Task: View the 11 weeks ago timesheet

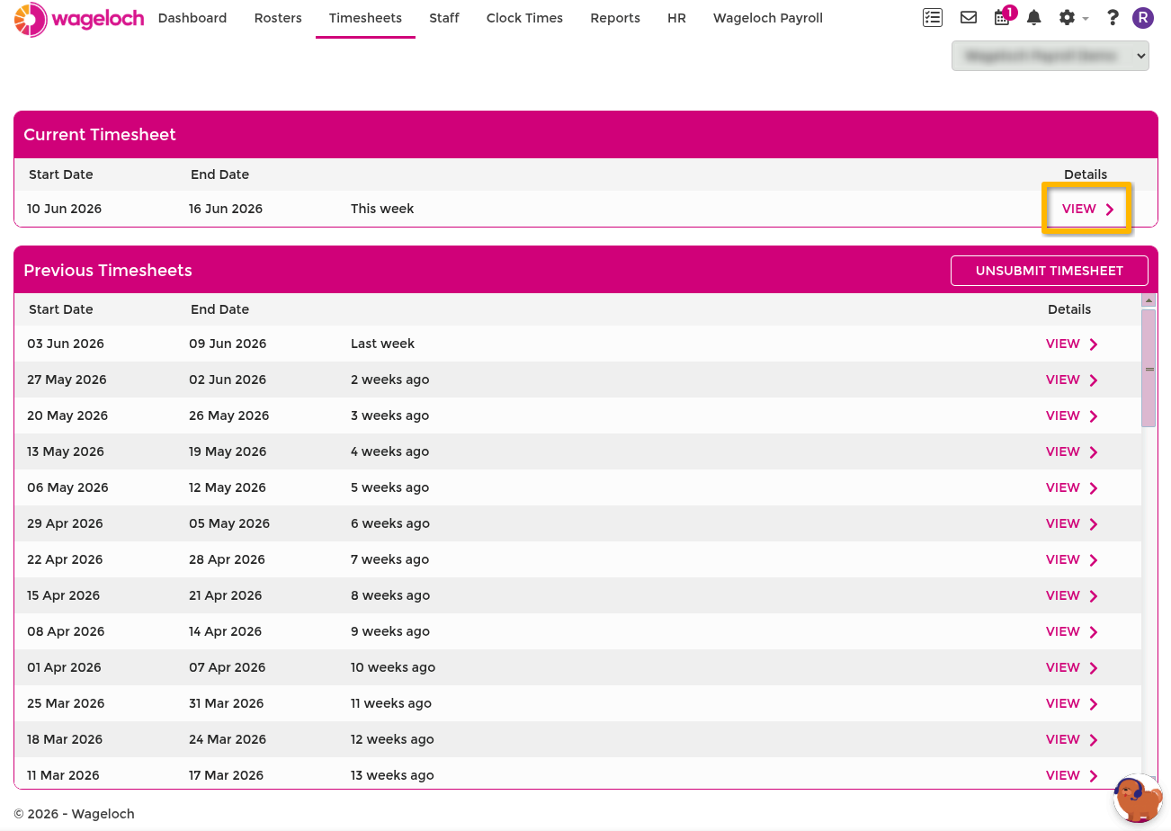Action: click(1072, 703)
